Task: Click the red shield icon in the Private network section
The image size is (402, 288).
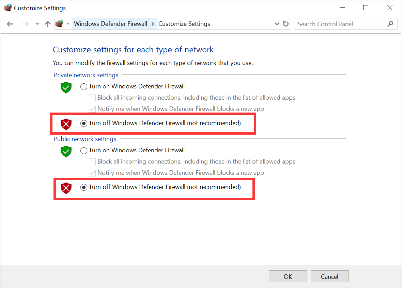Action: [66, 124]
